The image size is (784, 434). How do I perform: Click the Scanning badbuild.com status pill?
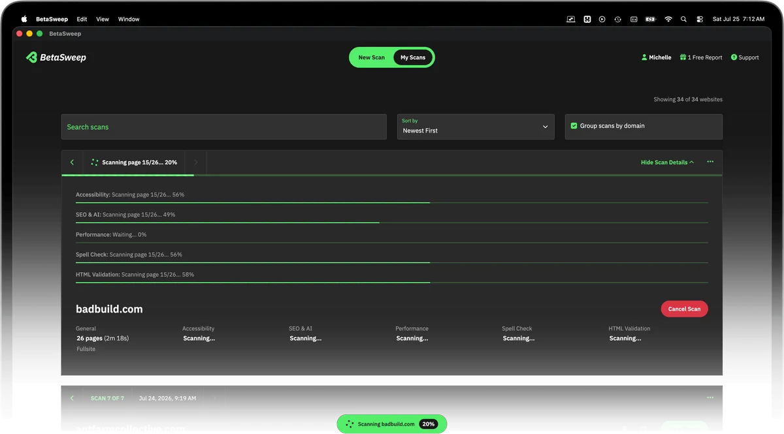click(x=391, y=424)
